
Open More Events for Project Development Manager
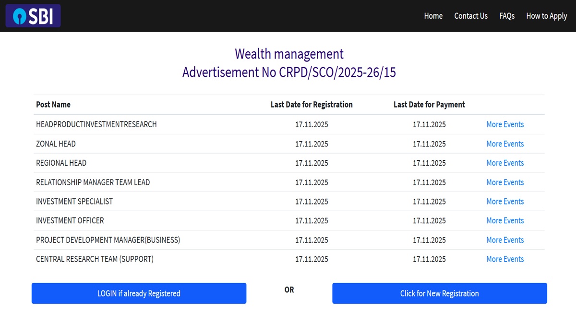coord(505,240)
